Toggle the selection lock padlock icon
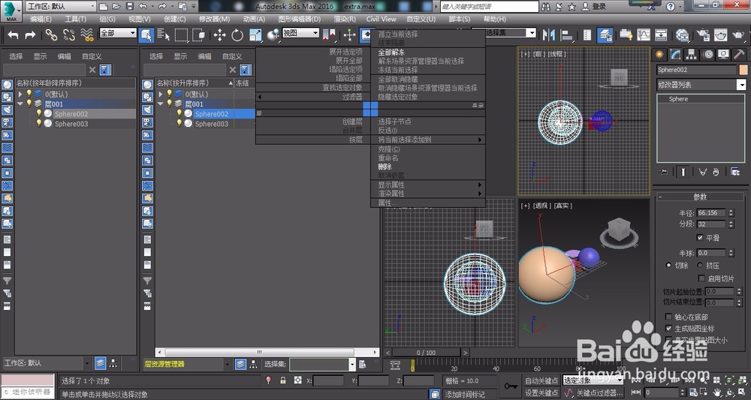This screenshot has height=400, width=751. pos(283,380)
